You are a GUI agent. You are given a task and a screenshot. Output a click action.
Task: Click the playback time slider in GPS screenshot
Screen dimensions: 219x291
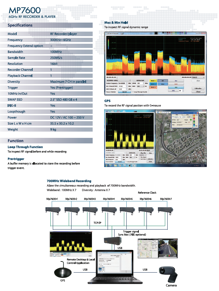point(126,150)
